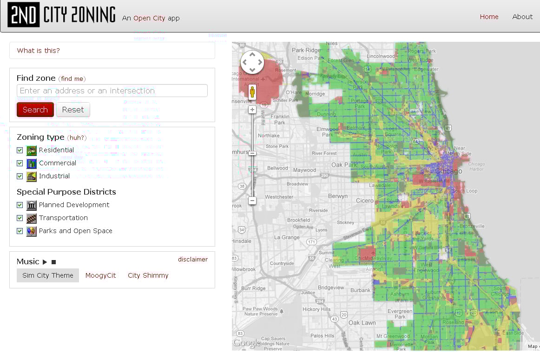This screenshot has height=352, width=540.
Task: Click the red Search button
Action: click(x=35, y=110)
